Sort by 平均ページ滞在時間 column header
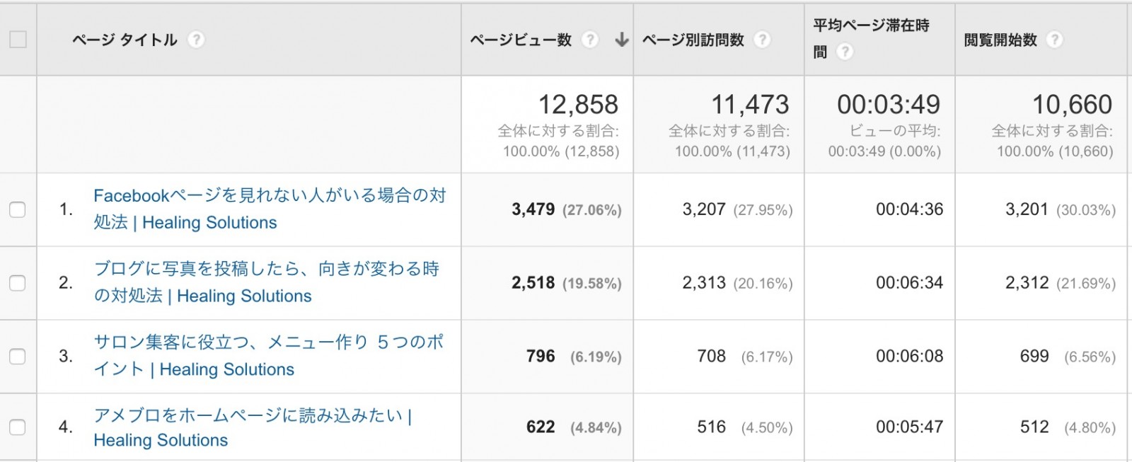The width and height of the screenshot is (1132, 462). pyautogui.click(x=871, y=38)
